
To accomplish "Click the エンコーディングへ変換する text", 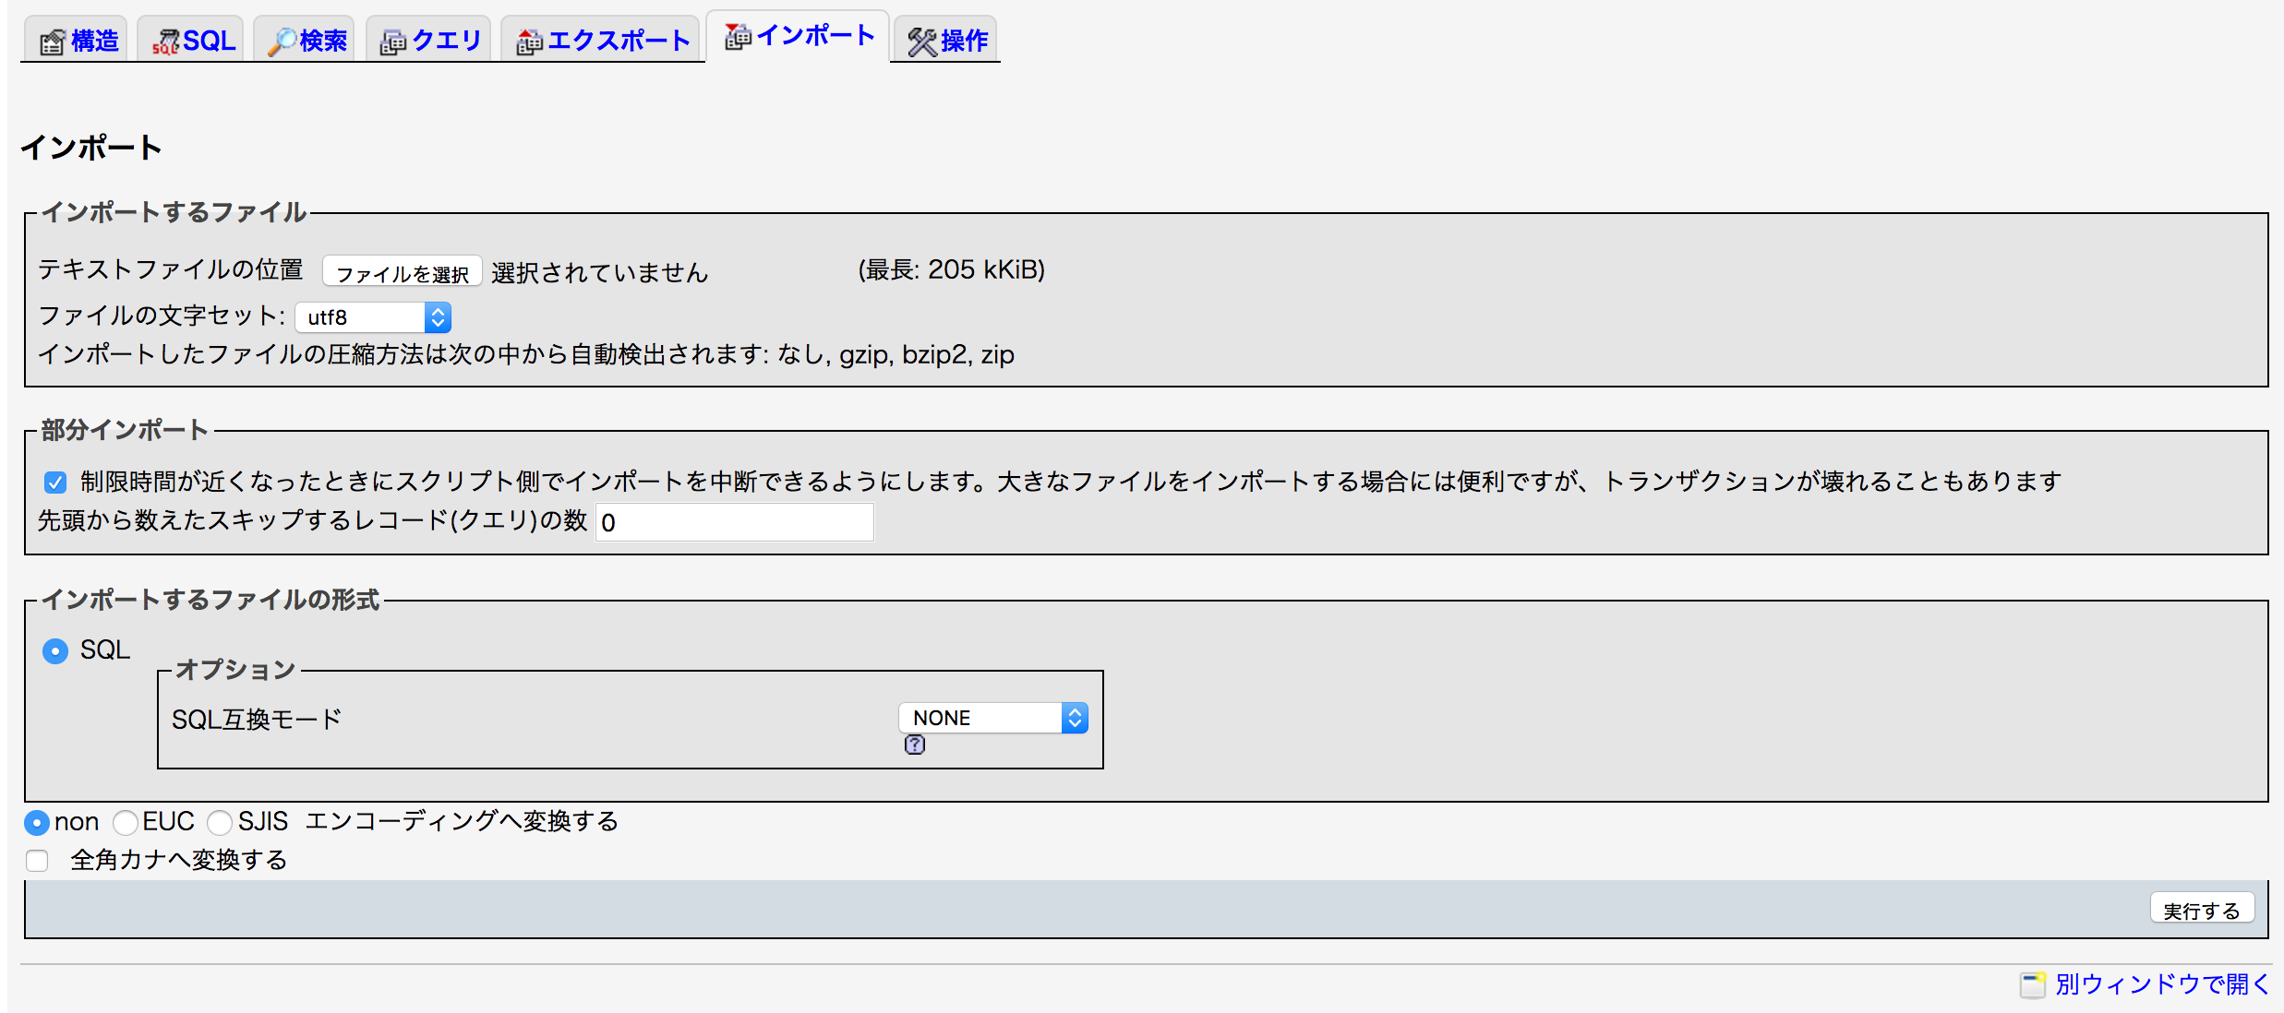I will tap(462, 821).
